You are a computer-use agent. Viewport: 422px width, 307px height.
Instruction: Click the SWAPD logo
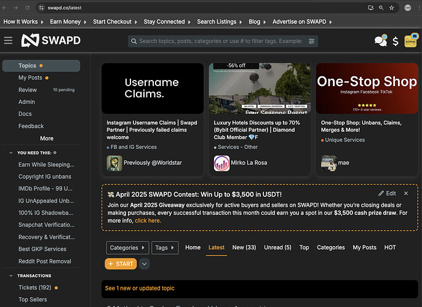(x=51, y=41)
